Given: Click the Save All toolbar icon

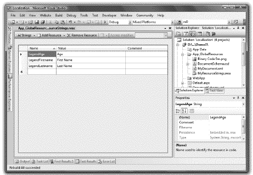Looking at the screenshot, I should pos(43,22).
